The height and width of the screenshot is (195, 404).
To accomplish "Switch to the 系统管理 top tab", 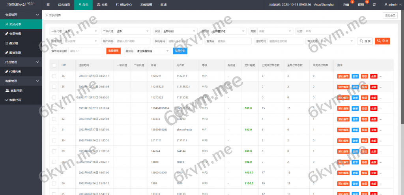I will (146, 5).
